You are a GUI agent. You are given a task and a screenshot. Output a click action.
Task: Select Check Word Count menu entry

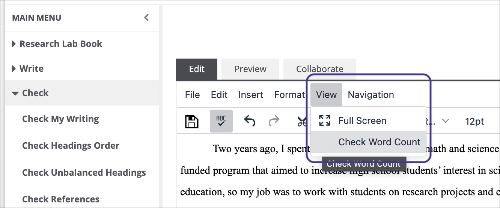pos(379,142)
